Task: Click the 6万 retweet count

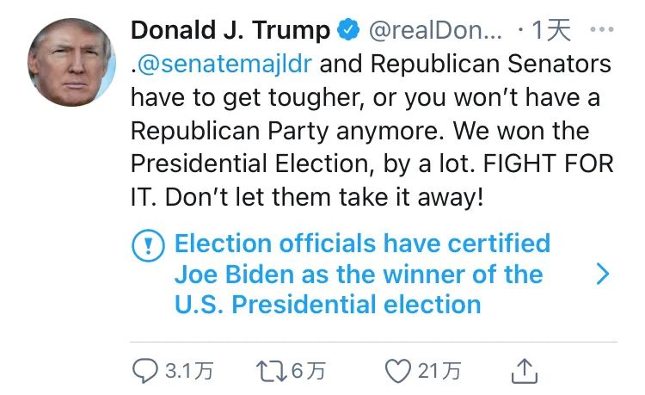Action: tap(310, 371)
